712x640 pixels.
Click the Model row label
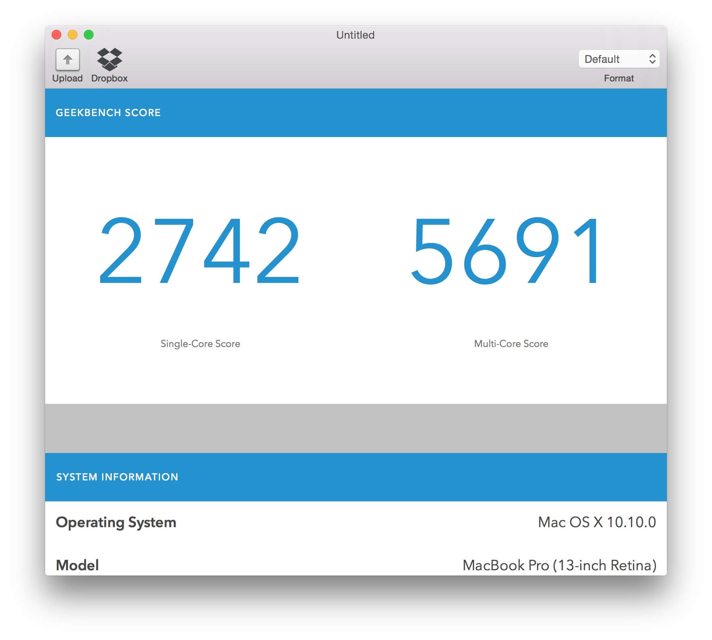click(77, 565)
